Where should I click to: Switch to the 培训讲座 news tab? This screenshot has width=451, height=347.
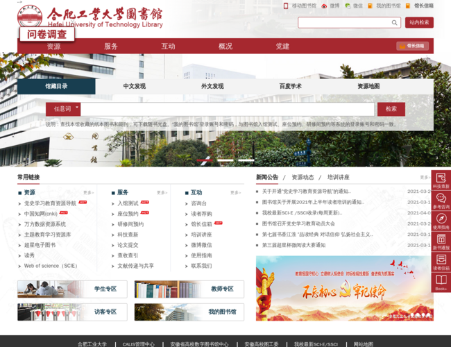coord(339,177)
